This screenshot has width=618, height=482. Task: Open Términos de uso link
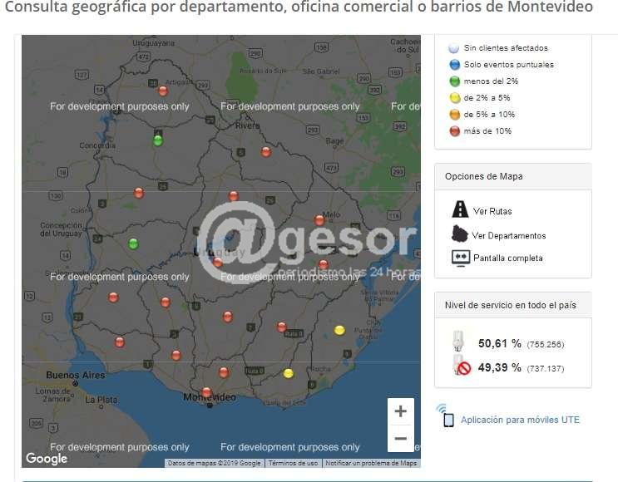tap(293, 463)
